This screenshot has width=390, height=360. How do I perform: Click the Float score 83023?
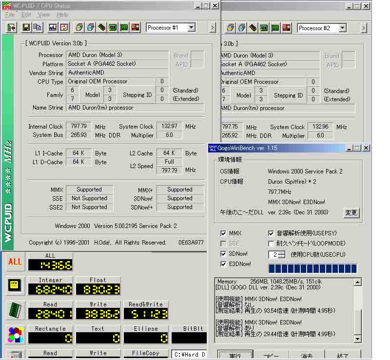tap(98, 290)
